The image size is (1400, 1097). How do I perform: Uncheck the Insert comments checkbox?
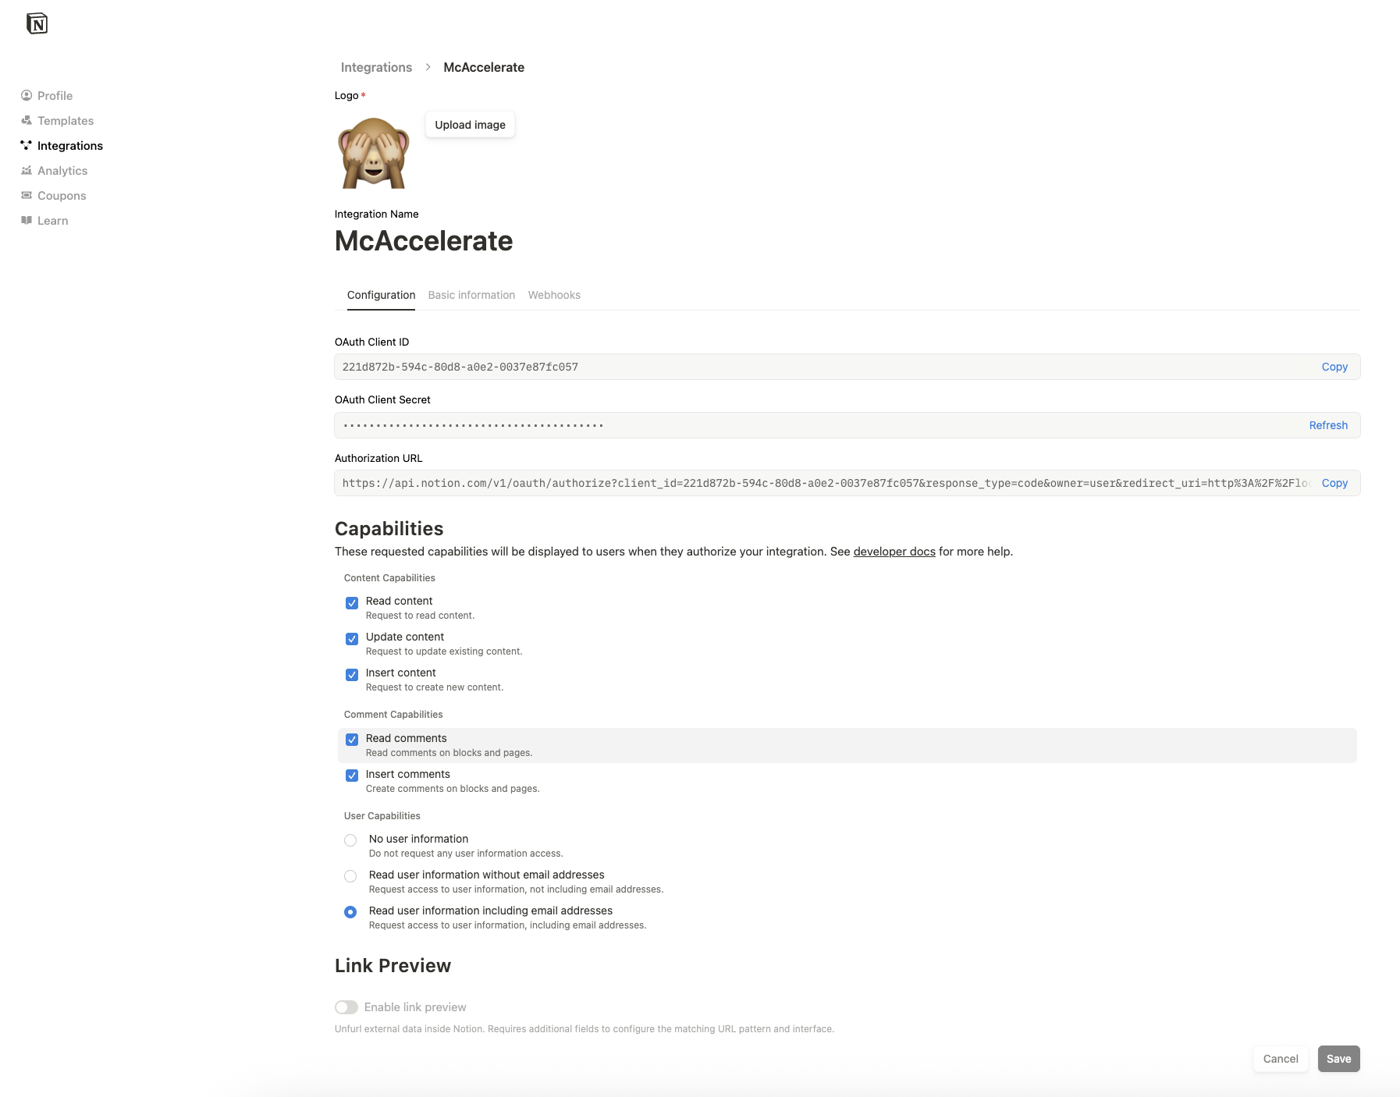[352, 776]
